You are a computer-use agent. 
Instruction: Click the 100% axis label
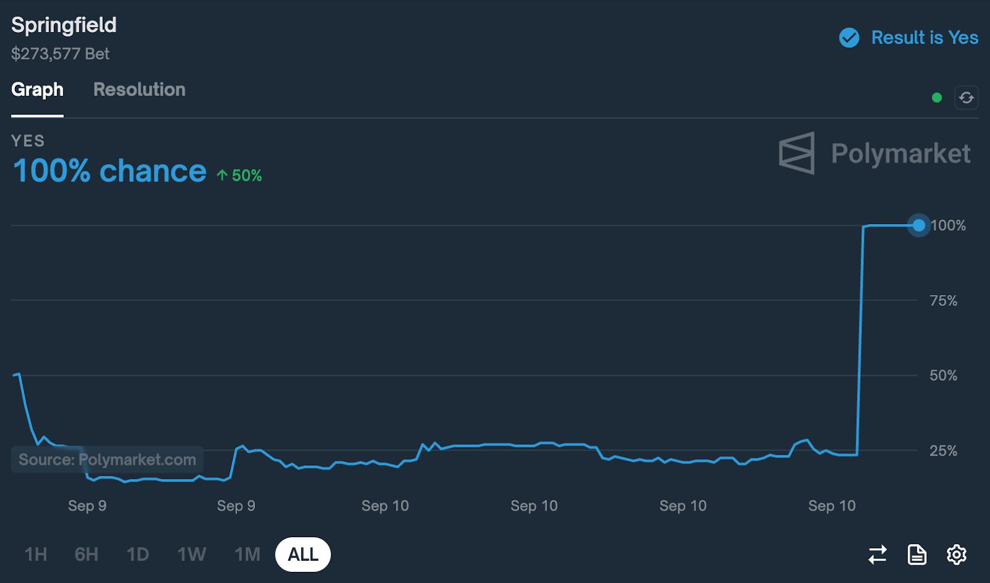point(948,225)
